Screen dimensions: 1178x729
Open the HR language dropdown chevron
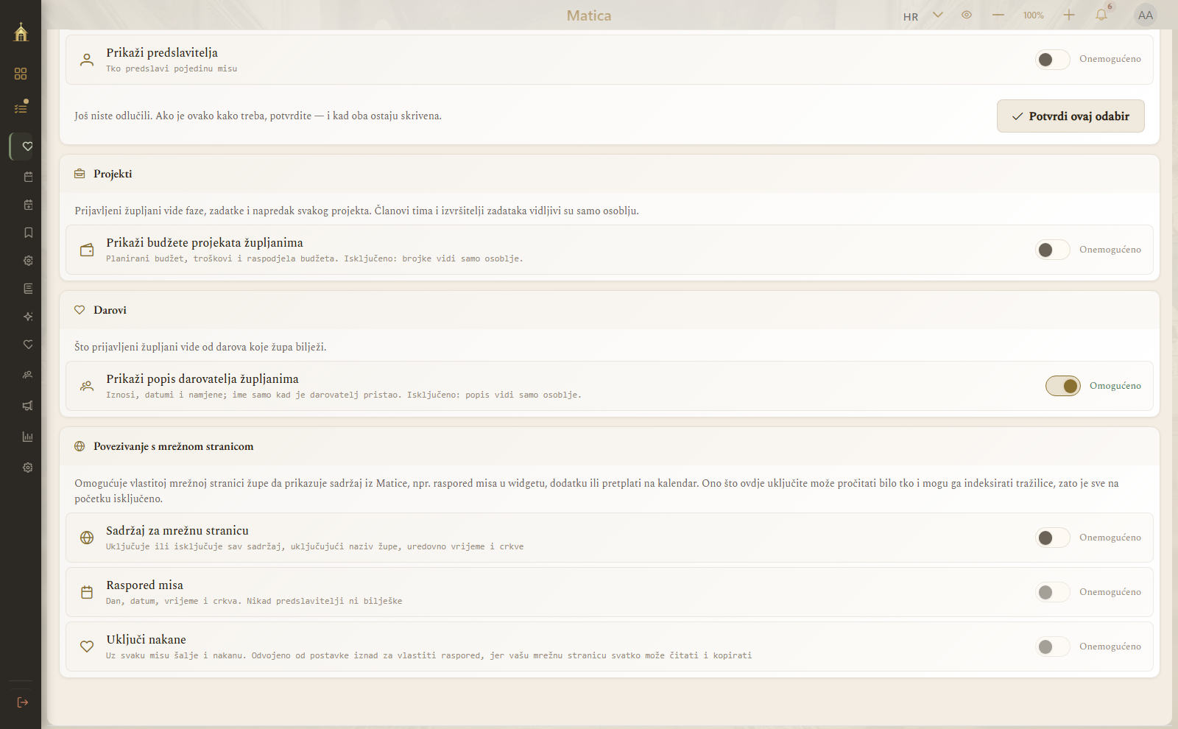click(938, 15)
